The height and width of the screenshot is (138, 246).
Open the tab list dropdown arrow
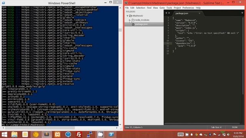click(x=242, y=13)
